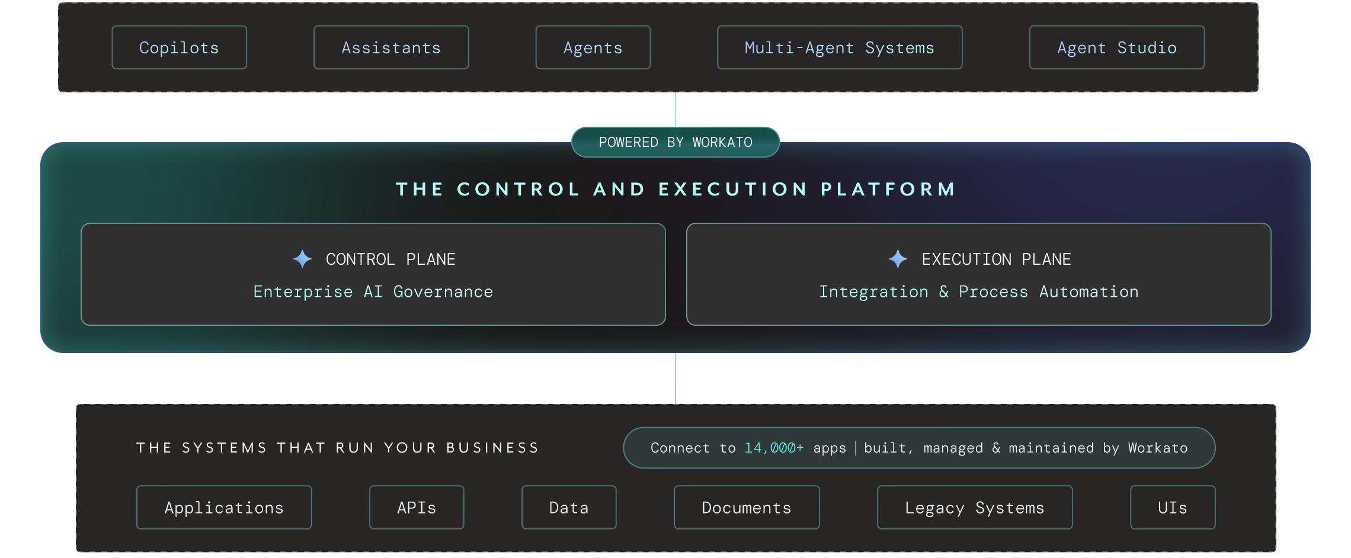Open the Multi-Agent Systems box
The image size is (1351, 558).
(840, 47)
